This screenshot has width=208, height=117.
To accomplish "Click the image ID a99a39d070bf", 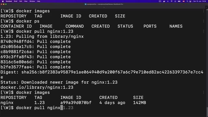I will 76,103.
